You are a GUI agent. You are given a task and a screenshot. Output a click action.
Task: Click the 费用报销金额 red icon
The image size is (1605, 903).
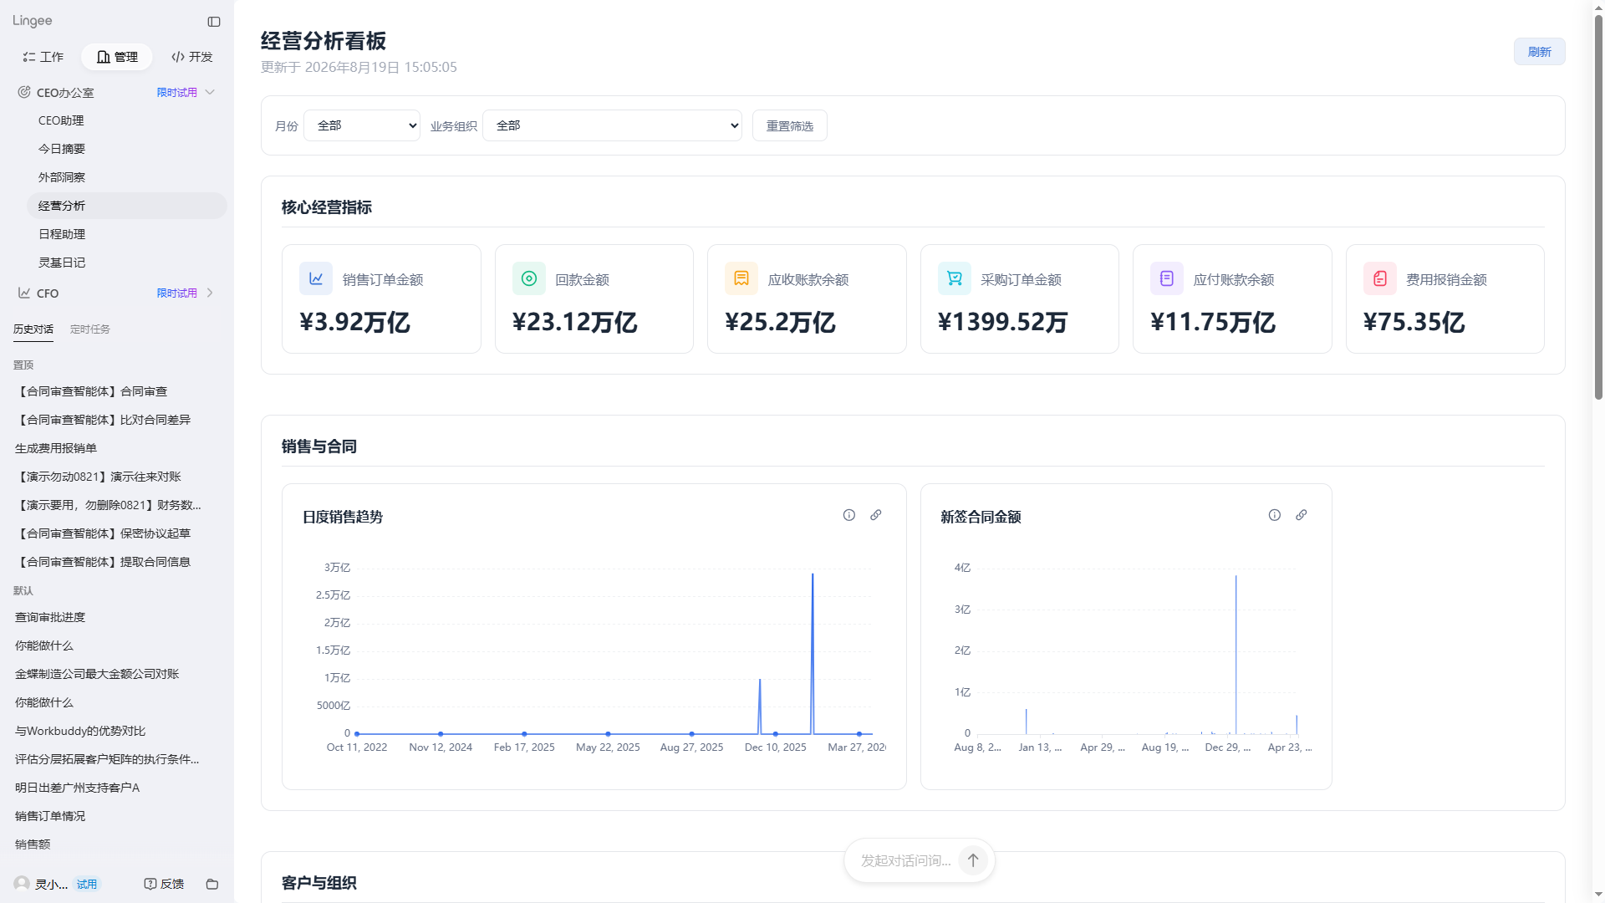(x=1380, y=278)
